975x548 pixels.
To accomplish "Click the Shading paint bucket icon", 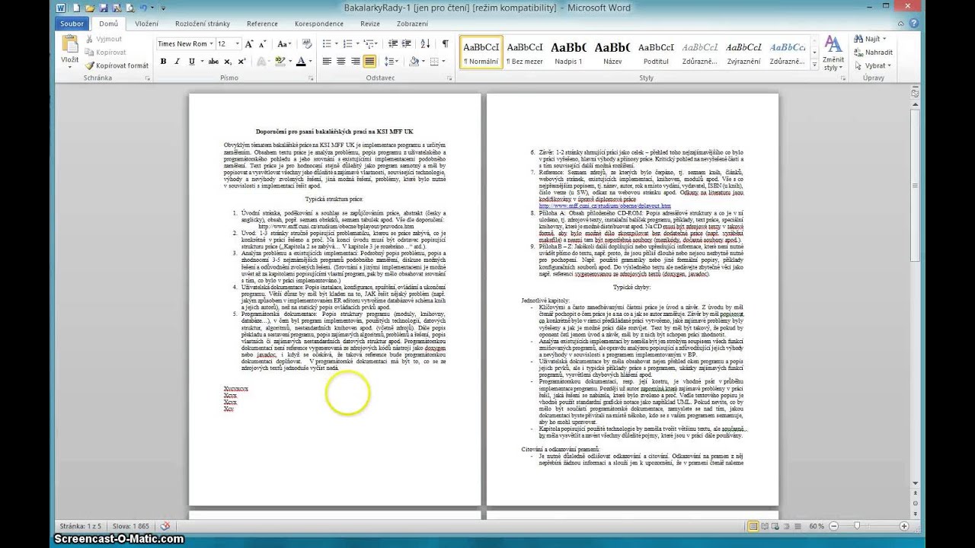I will tap(413, 62).
